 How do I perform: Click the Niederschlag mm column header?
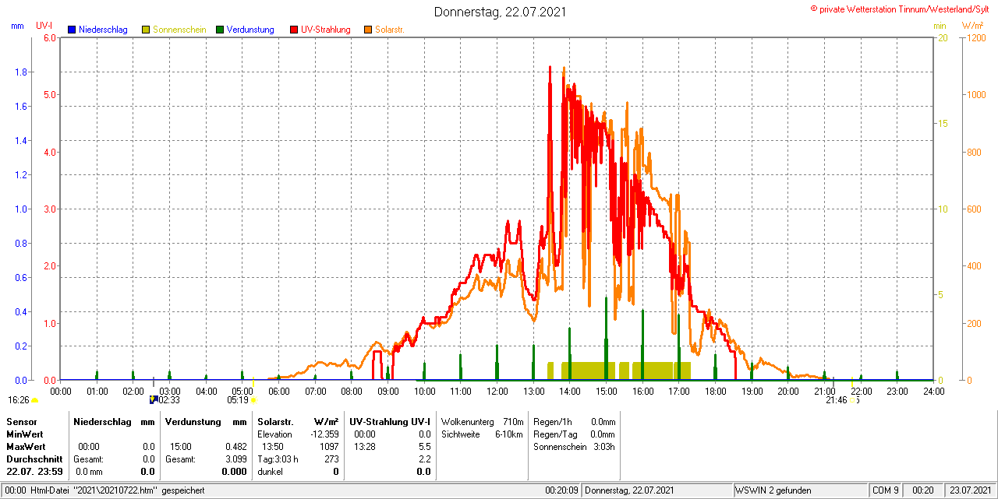(x=114, y=421)
